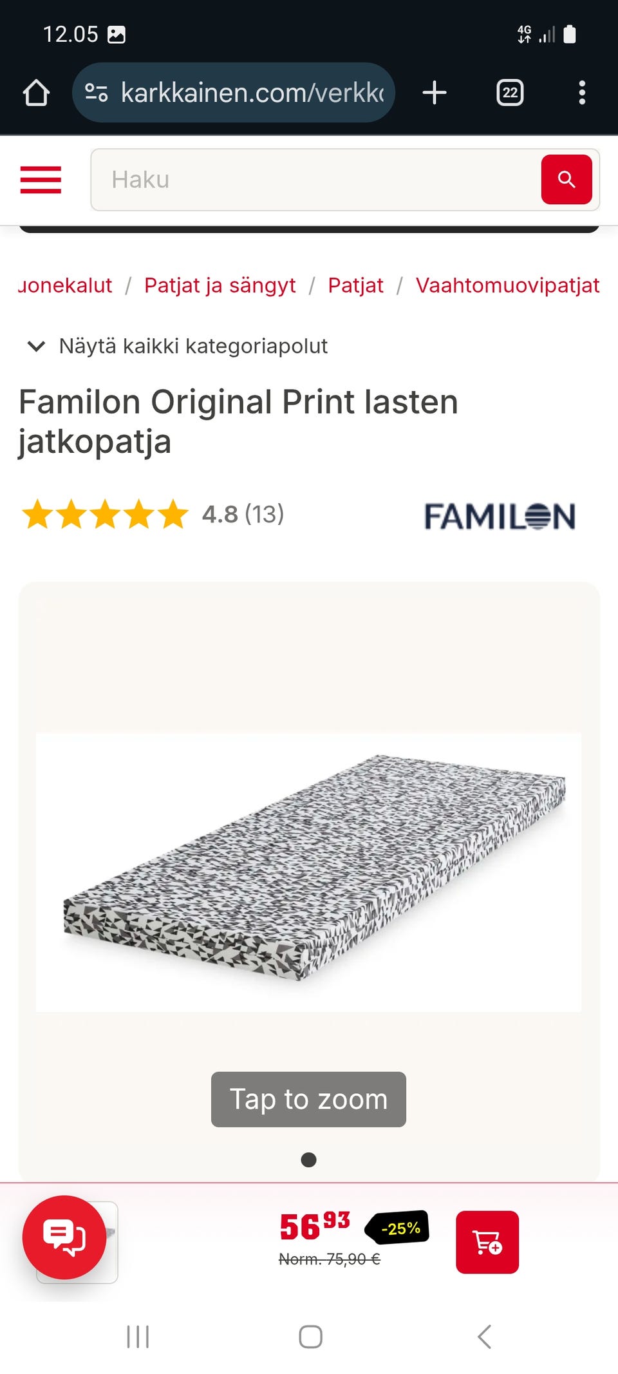The height and width of the screenshot is (1374, 618).
Task: Open the red hamburger menu
Action: 41,180
